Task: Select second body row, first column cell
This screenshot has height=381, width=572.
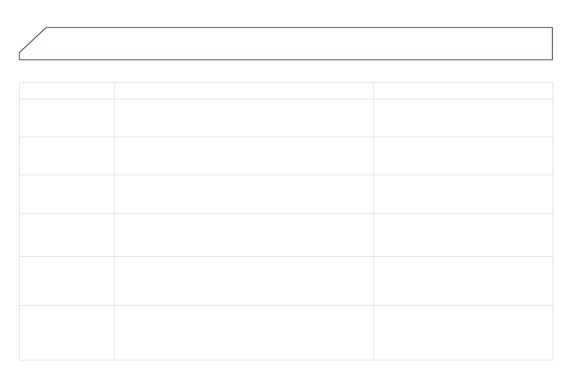Action: click(67, 156)
